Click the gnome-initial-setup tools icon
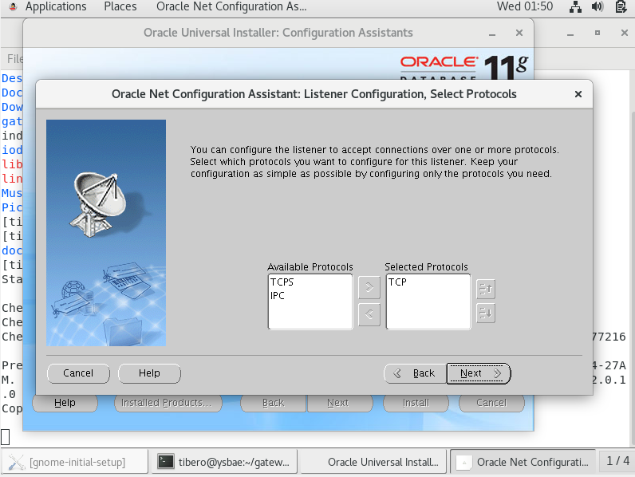The width and height of the screenshot is (635, 477). (17, 462)
